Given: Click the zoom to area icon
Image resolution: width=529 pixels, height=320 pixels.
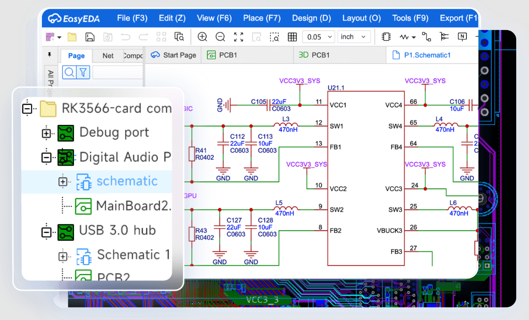Looking at the screenshot, I should tap(275, 37).
